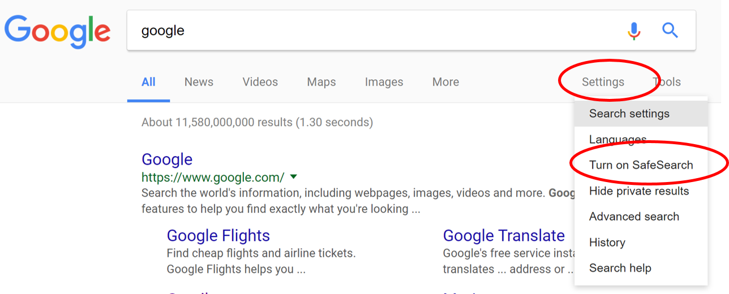
Task: Select the All results tab
Action: (148, 82)
